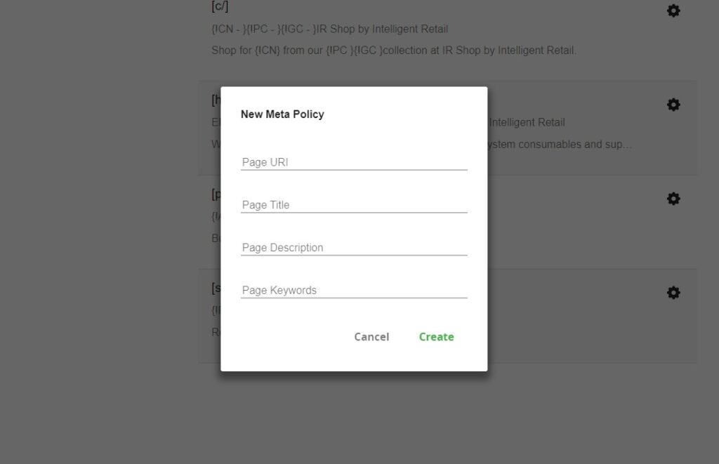Click the gear icon on the third policy row
This screenshot has height=464, width=719.
(673, 199)
